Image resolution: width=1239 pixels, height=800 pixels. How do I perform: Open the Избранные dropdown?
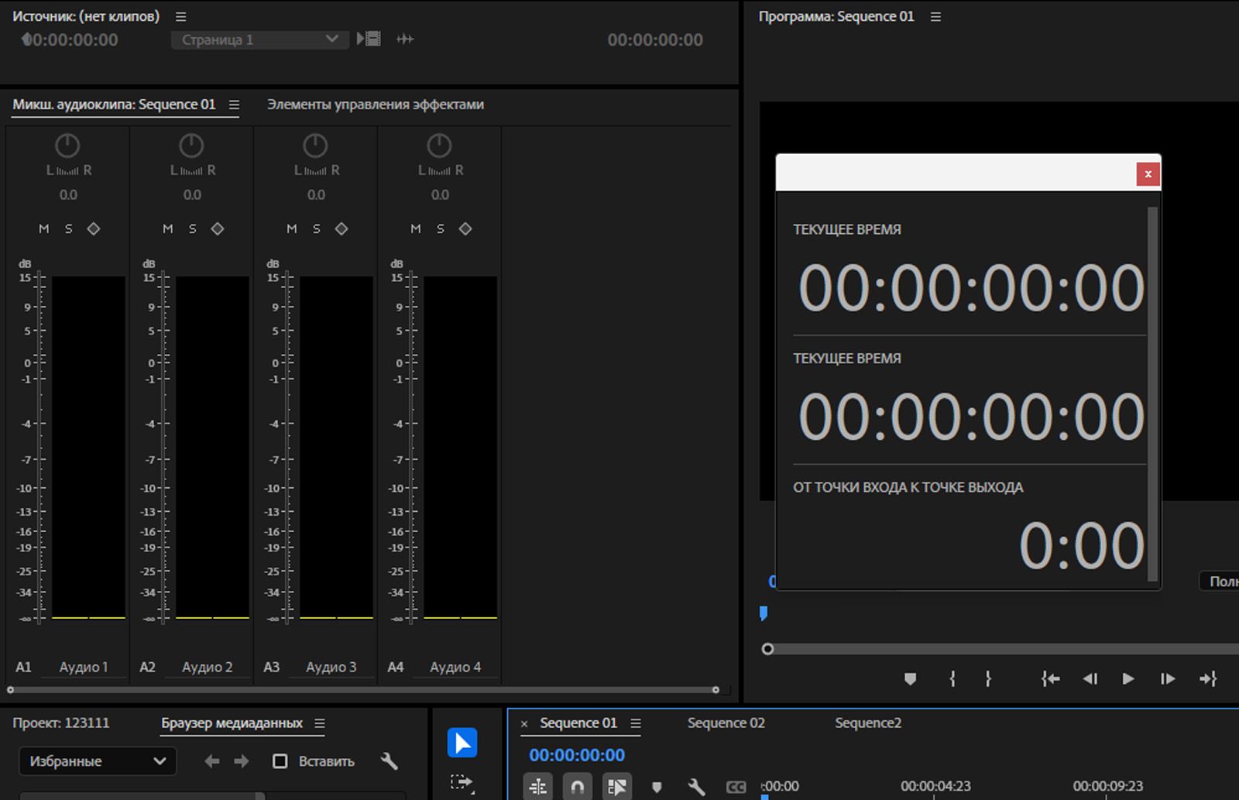[x=98, y=761]
